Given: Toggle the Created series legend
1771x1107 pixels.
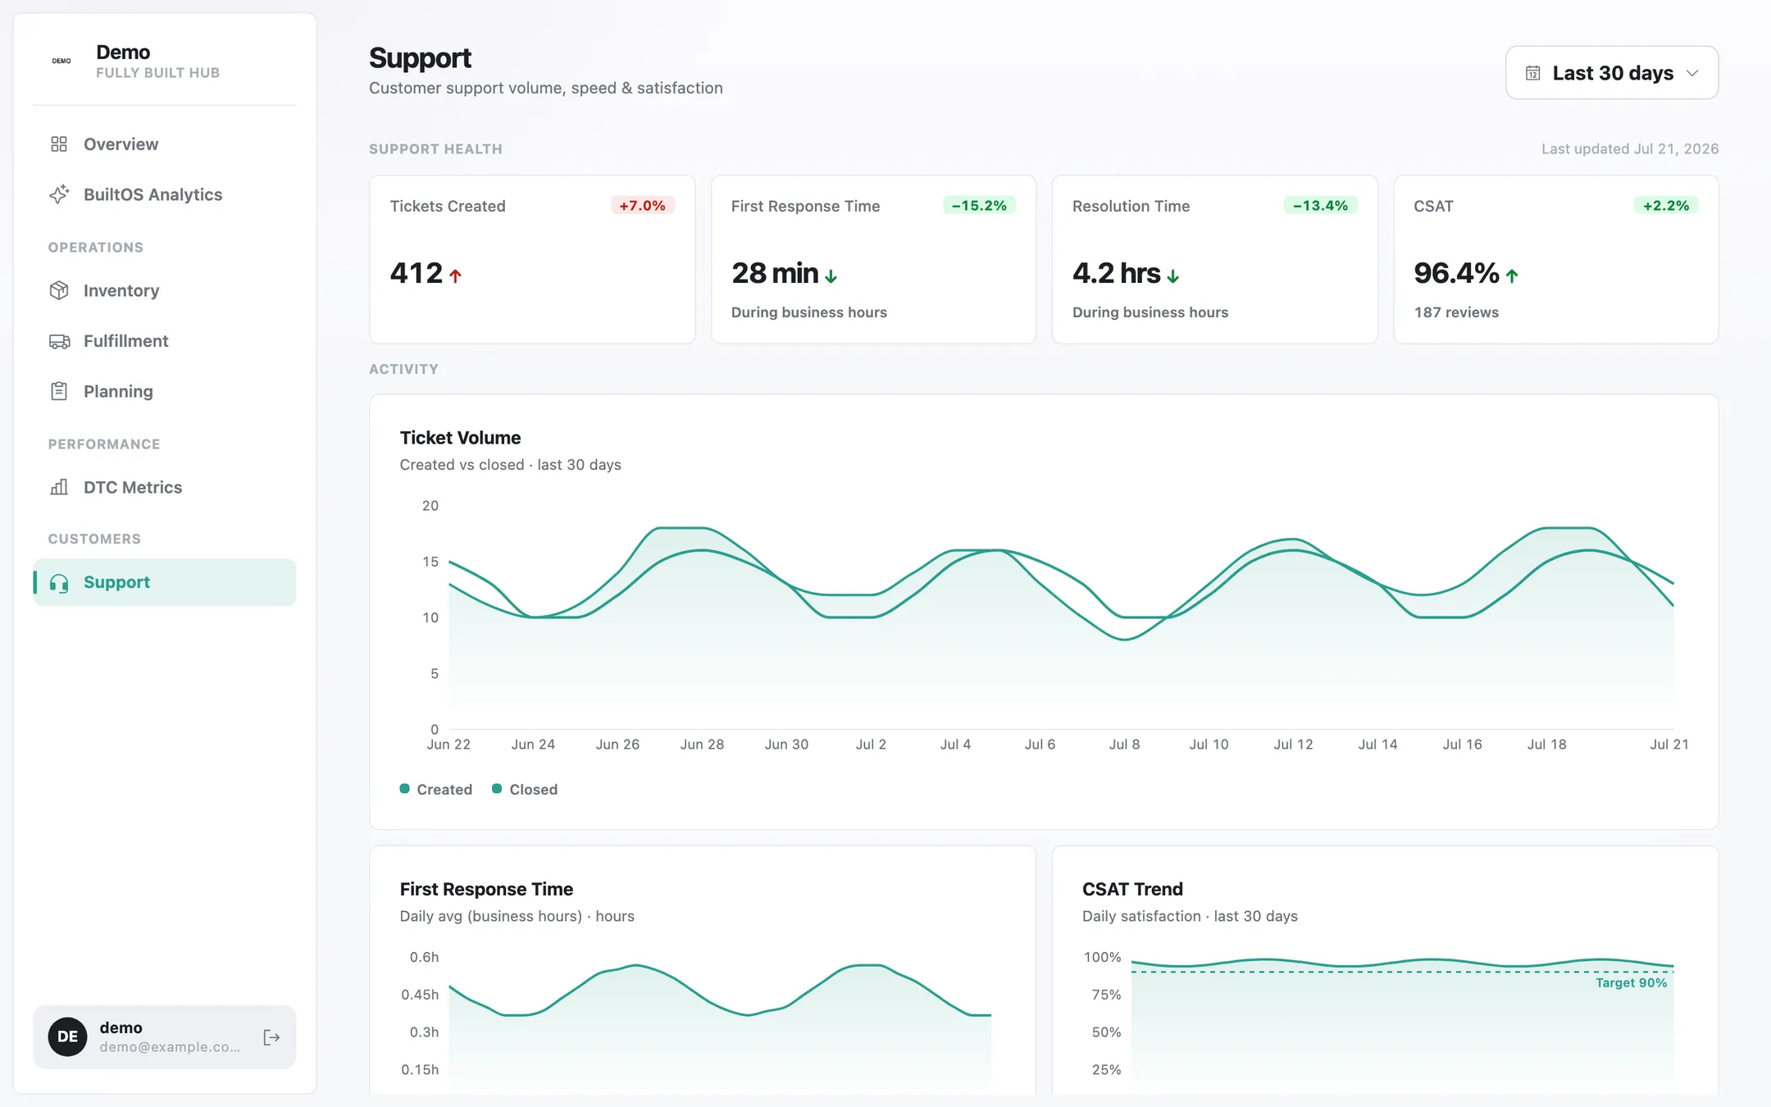Looking at the screenshot, I should pyautogui.click(x=436, y=789).
